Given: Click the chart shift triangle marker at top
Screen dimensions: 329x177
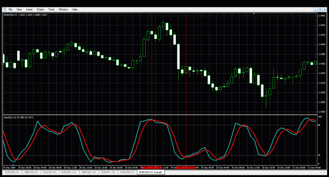Looking at the screenshot, I should tap(254, 14).
